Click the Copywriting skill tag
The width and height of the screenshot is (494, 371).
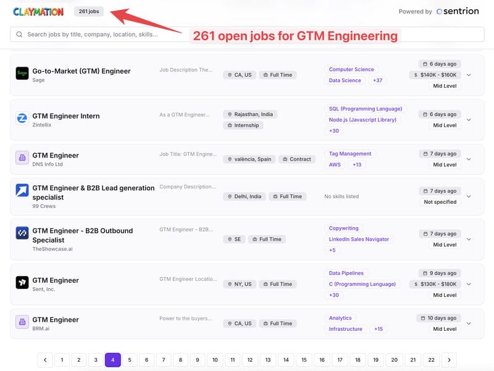pos(344,228)
